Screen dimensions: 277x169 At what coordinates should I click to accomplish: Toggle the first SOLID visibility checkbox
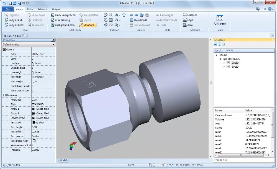click(x=228, y=63)
